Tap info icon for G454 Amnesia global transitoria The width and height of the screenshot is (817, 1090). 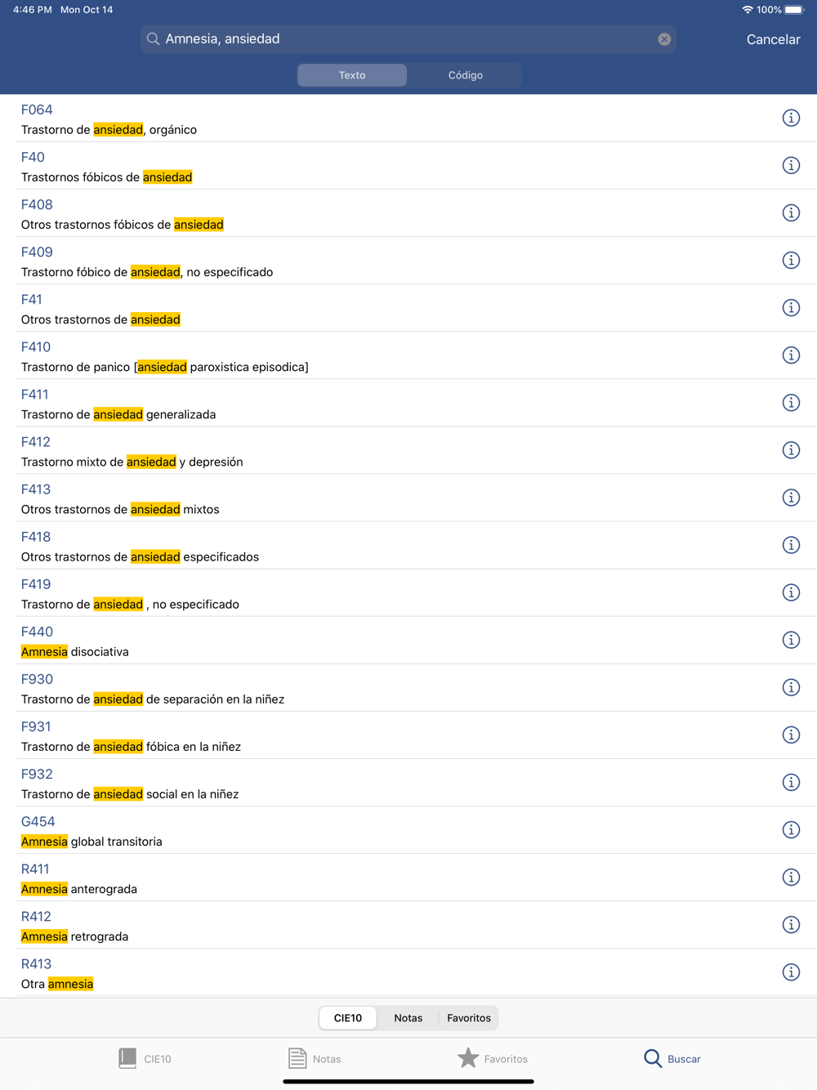click(x=791, y=830)
